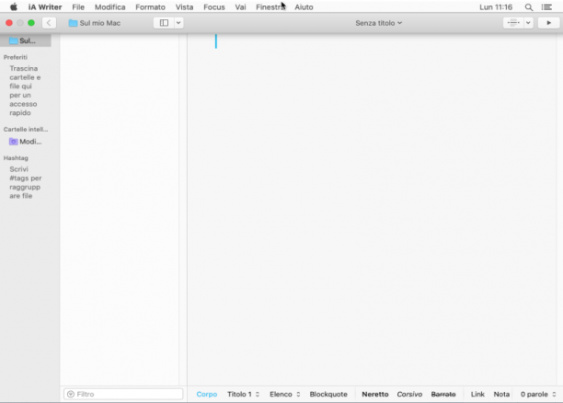Click the Cartelle intell... section header
The height and width of the screenshot is (403, 563).
pos(26,130)
